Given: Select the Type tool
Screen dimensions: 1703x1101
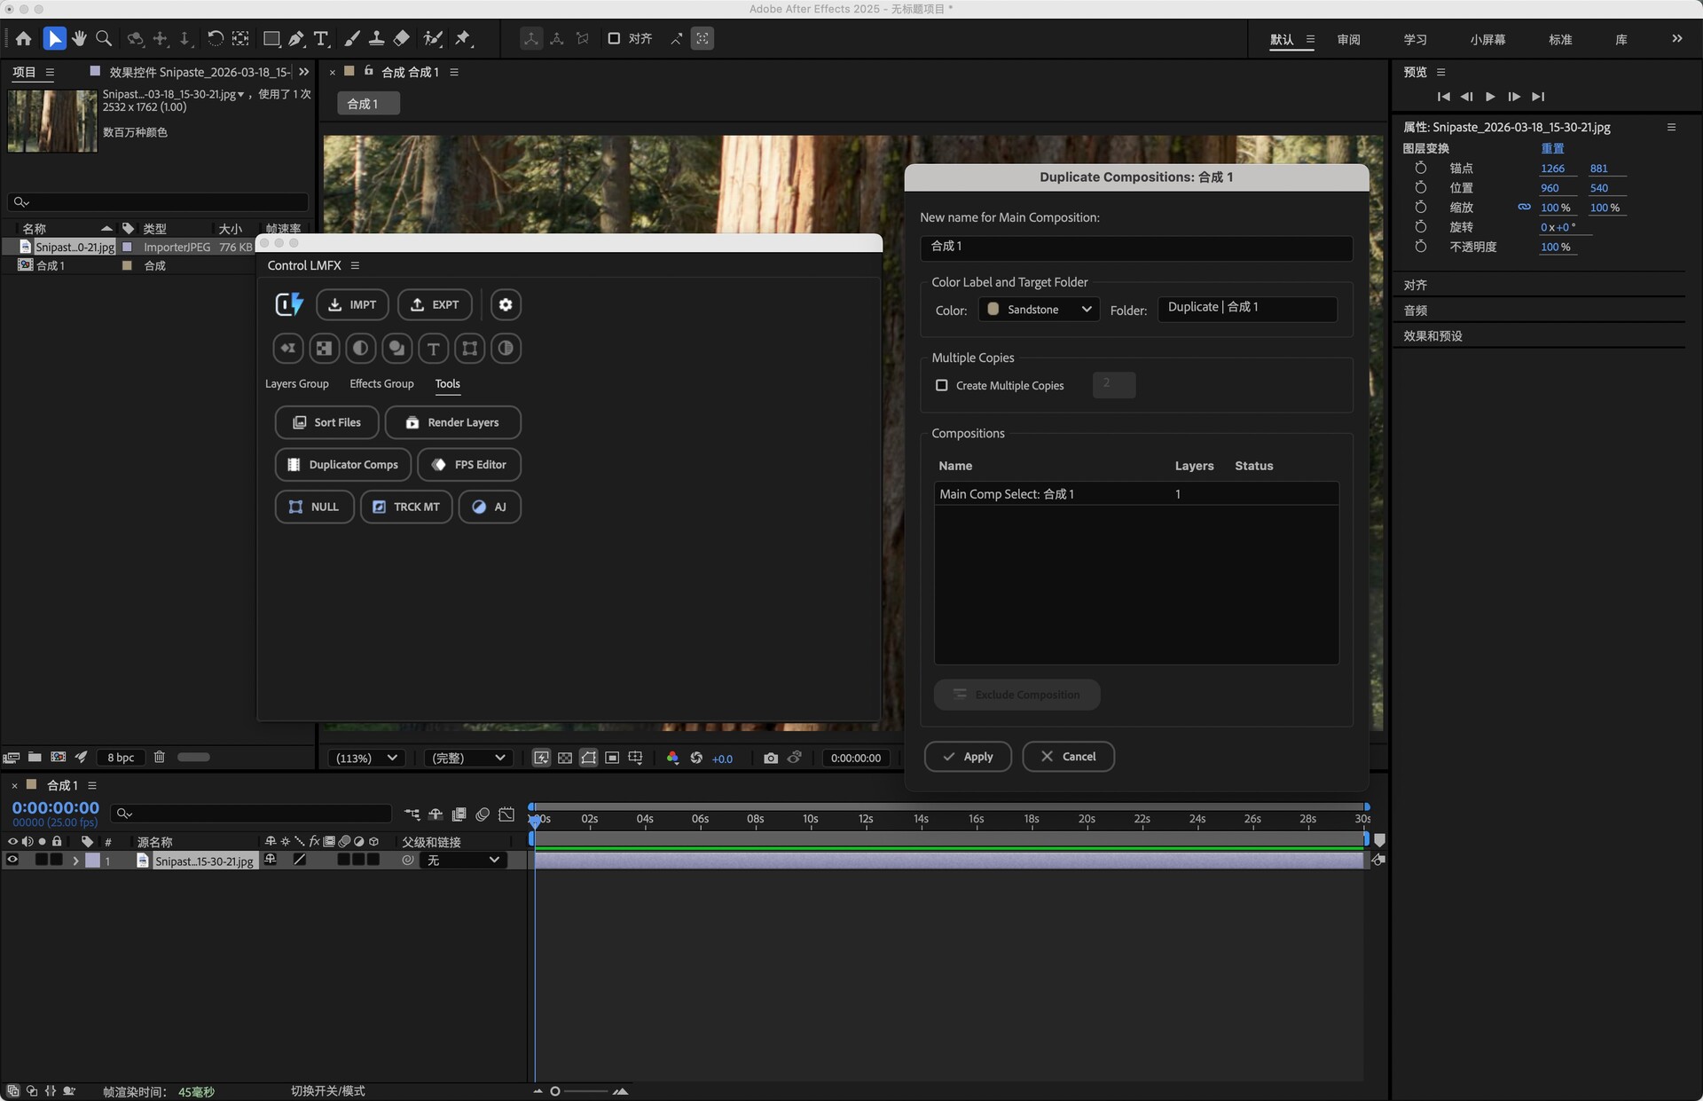Looking at the screenshot, I should 321,39.
